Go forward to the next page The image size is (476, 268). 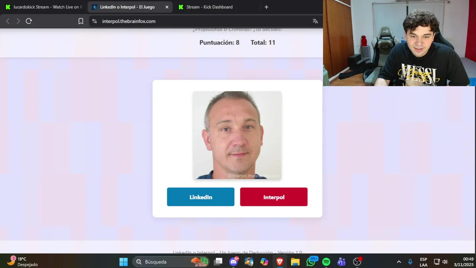pos(18,21)
